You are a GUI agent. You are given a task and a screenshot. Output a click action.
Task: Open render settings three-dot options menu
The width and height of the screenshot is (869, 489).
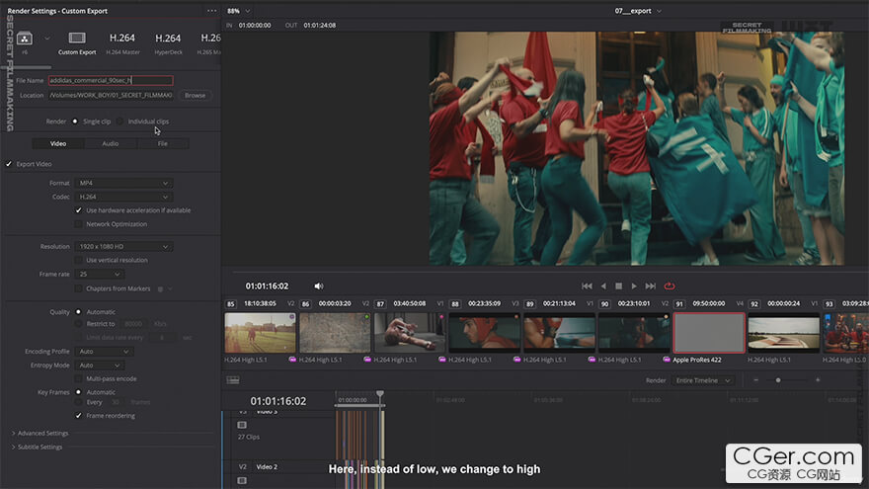[x=211, y=11]
